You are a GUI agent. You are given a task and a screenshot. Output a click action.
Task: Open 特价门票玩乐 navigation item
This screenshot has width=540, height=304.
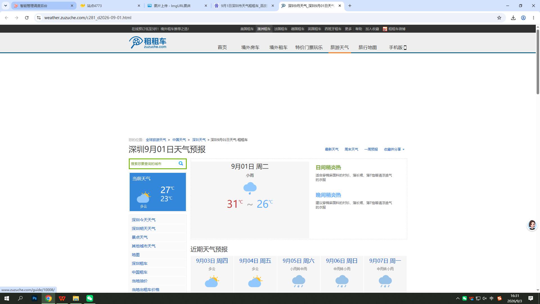[309, 47]
